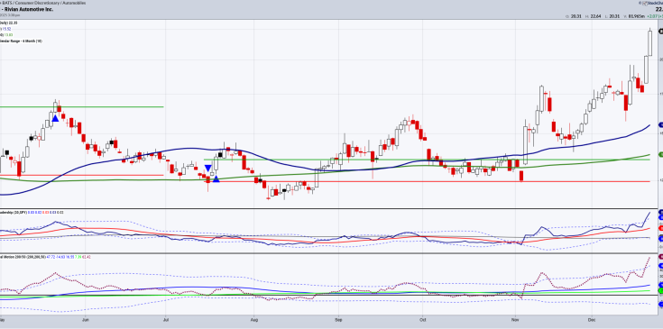Click the green 200-day average price tag

(x=661, y=154)
